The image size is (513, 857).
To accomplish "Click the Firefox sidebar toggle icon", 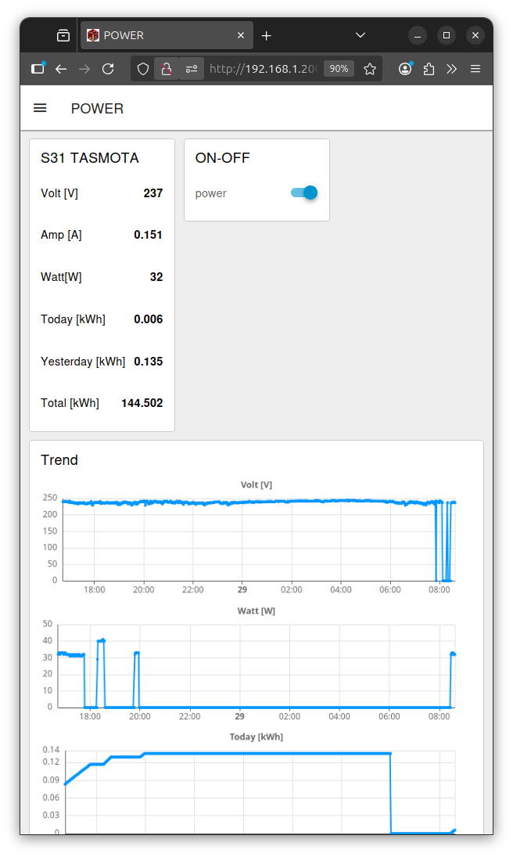I will click(38, 69).
